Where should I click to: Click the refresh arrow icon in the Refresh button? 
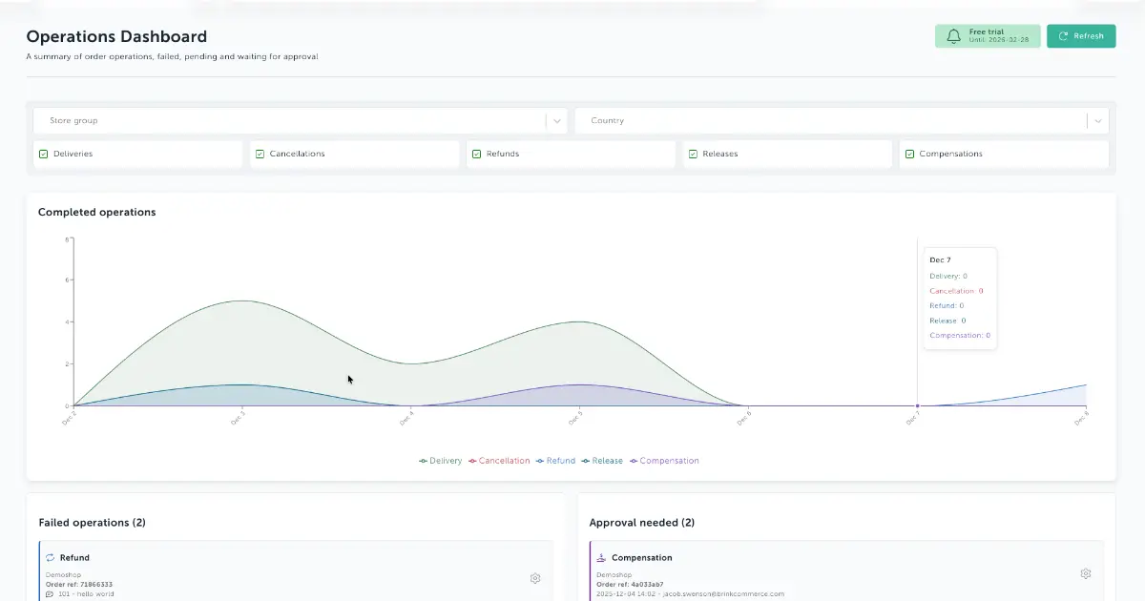pyautogui.click(x=1063, y=35)
